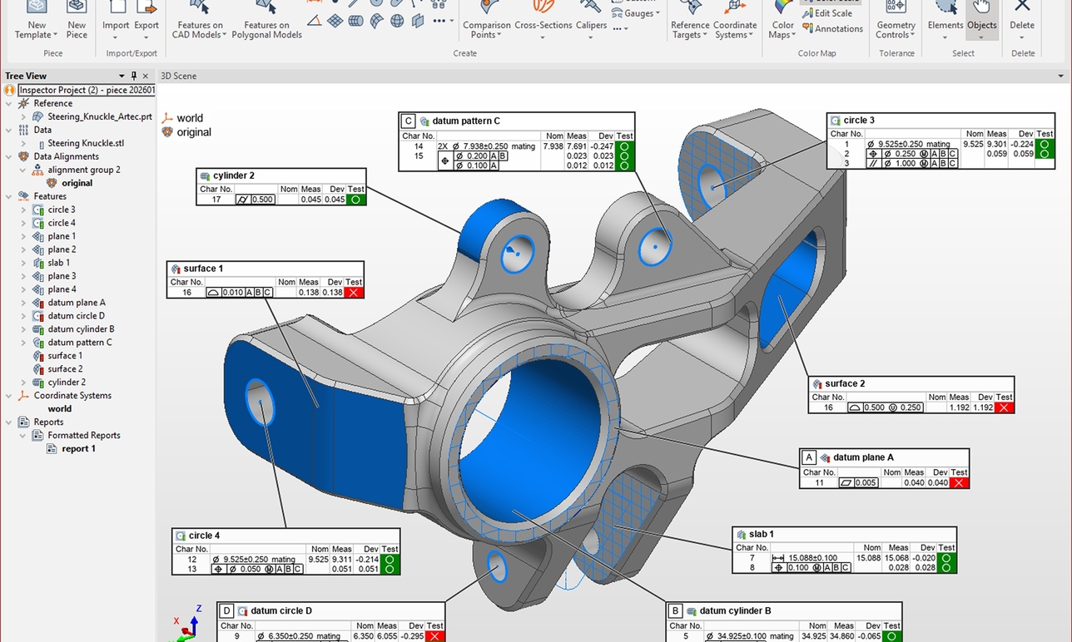
Task: Toggle Annotations in the Color Map group
Action: (x=833, y=28)
